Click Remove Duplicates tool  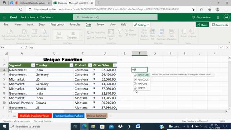coord(161,34)
